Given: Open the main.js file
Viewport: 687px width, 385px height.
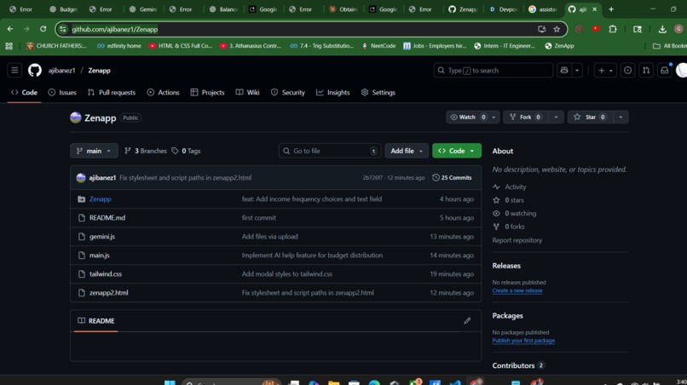Looking at the screenshot, I should (x=100, y=256).
